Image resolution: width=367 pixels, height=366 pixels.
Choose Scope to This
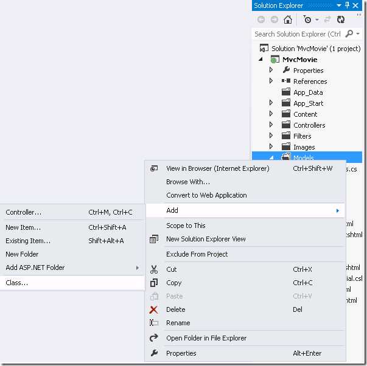point(245,226)
